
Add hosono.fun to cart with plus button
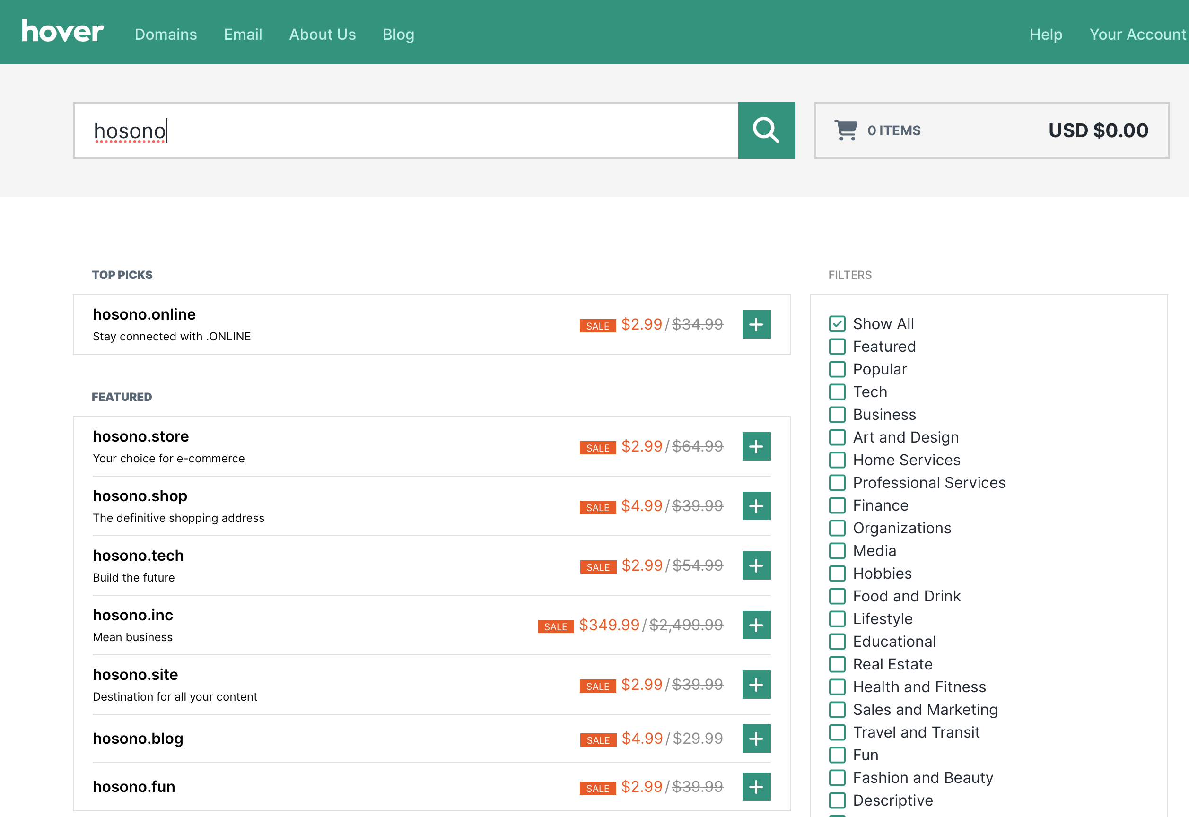tap(756, 787)
